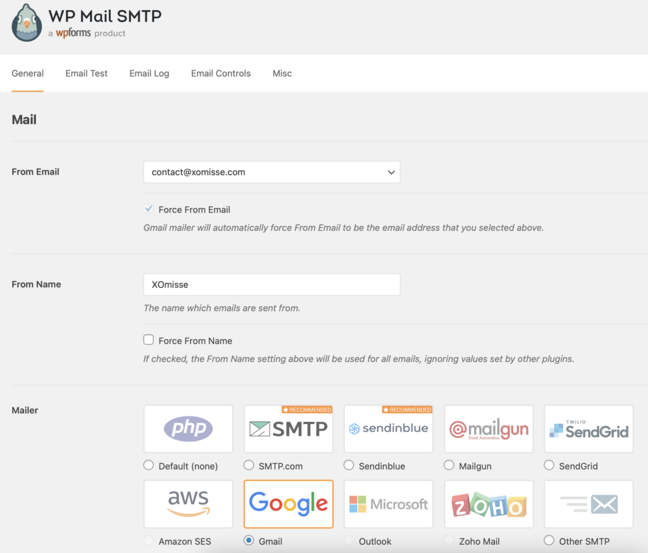The image size is (648, 553).
Task: Select the Zoho Mail radio button
Action: [449, 540]
